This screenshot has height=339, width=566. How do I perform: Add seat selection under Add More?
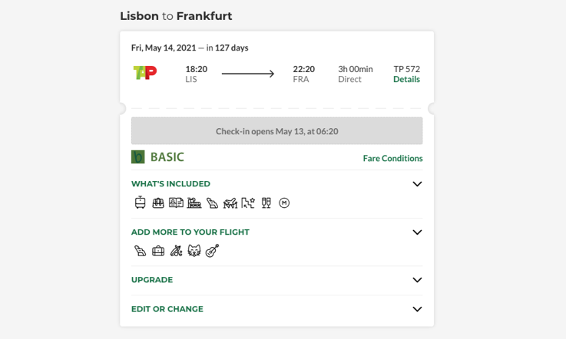(x=140, y=251)
